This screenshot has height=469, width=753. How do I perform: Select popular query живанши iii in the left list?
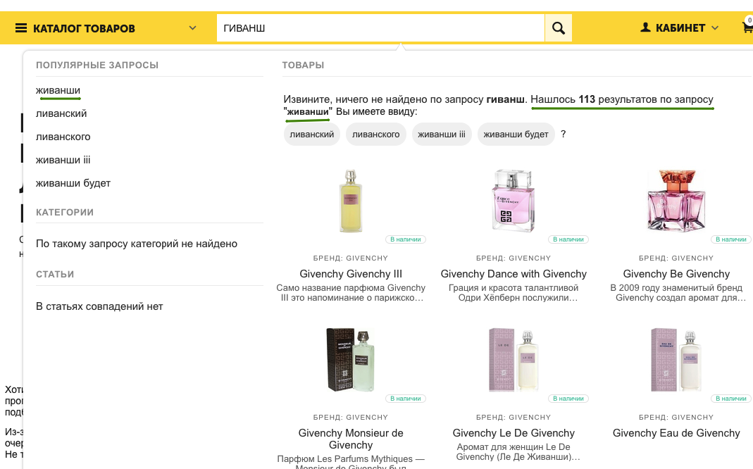pos(63,160)
